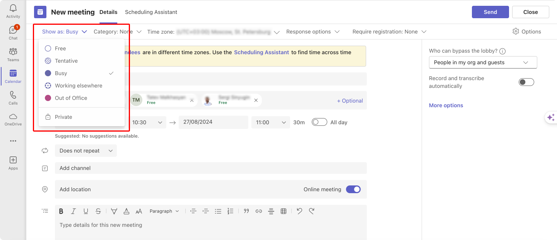The width and height of the screenshot is (557, 240).
Task: Close the new meeting form
Action: tap(530, 12)
